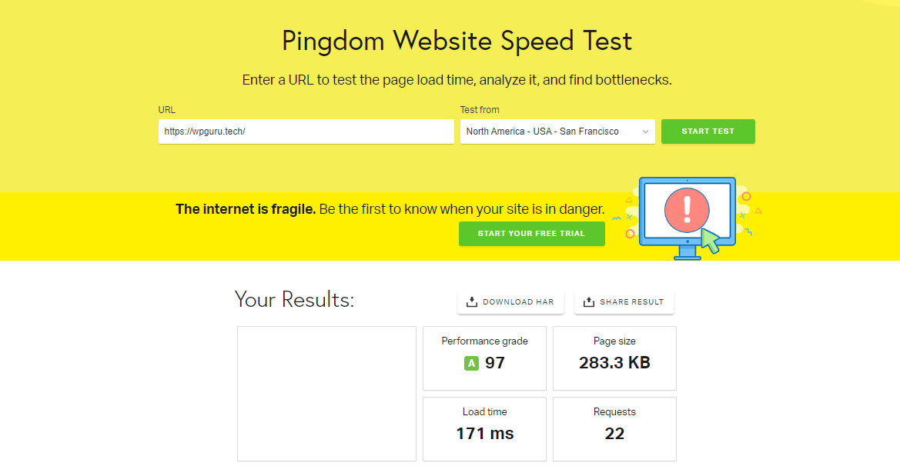Click Start Your Free Trial button

pos(531,234)
